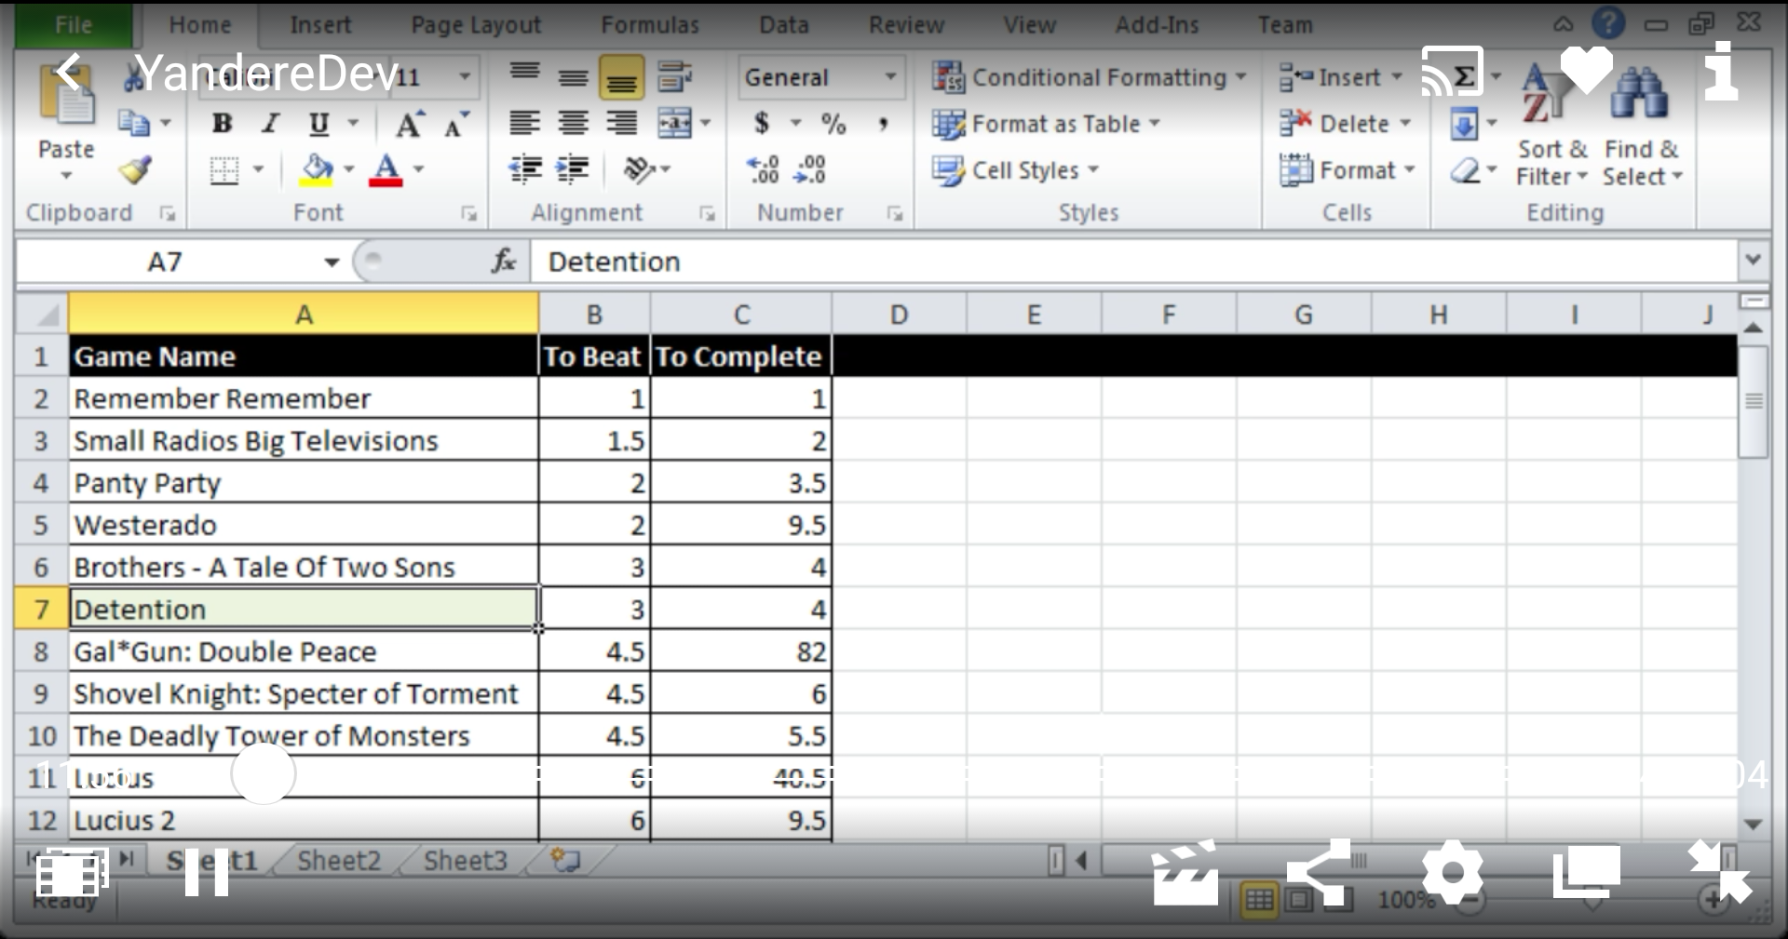Switch to the Data tab
The width and height of the screenshot is (1788, 939).
click(784, 25)
